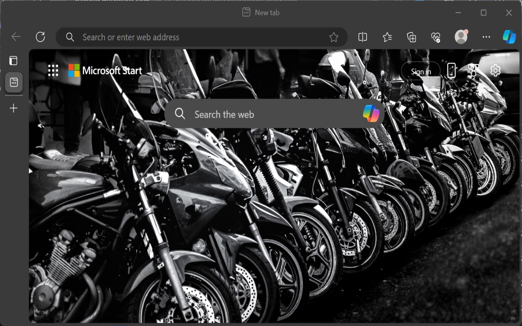Click the Microsoft Start logo

[x=105, y=70]
